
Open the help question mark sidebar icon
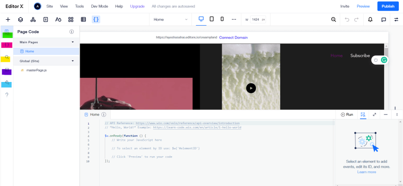(x=7, y=95)
